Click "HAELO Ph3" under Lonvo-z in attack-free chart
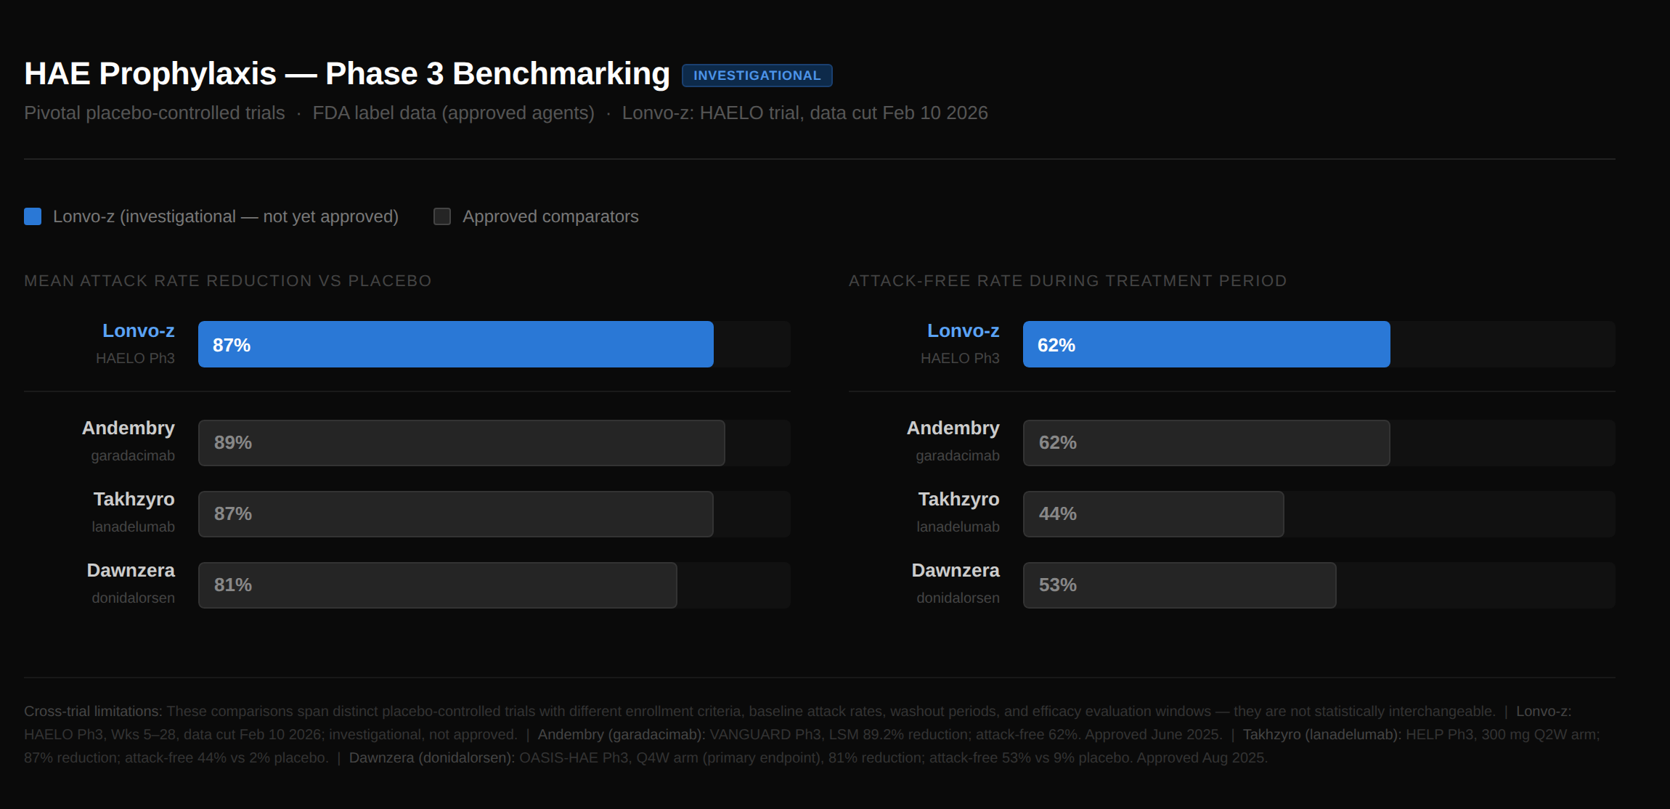 [x=960, y=358]
